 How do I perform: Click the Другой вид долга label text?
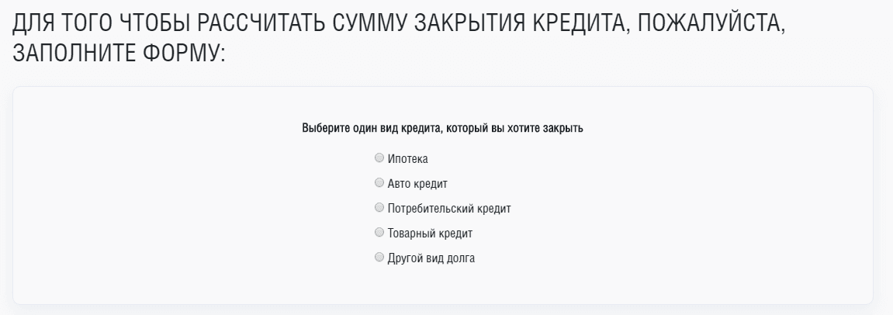(x=431, y=258)
